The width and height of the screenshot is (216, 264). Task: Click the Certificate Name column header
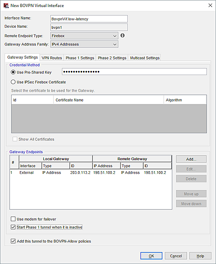(x=108, y=100)
